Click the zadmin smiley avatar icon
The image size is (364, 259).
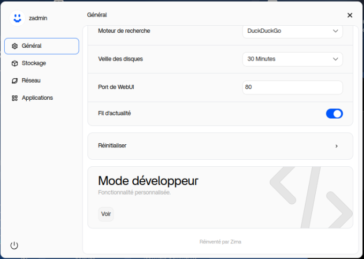point(18,18)
